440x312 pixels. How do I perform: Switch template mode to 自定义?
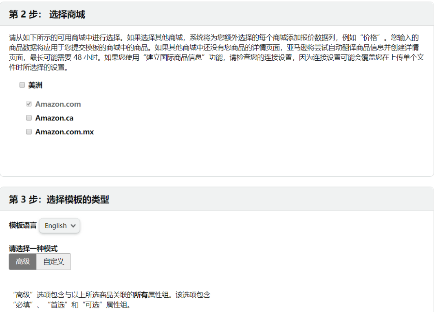tap(53, 261)
